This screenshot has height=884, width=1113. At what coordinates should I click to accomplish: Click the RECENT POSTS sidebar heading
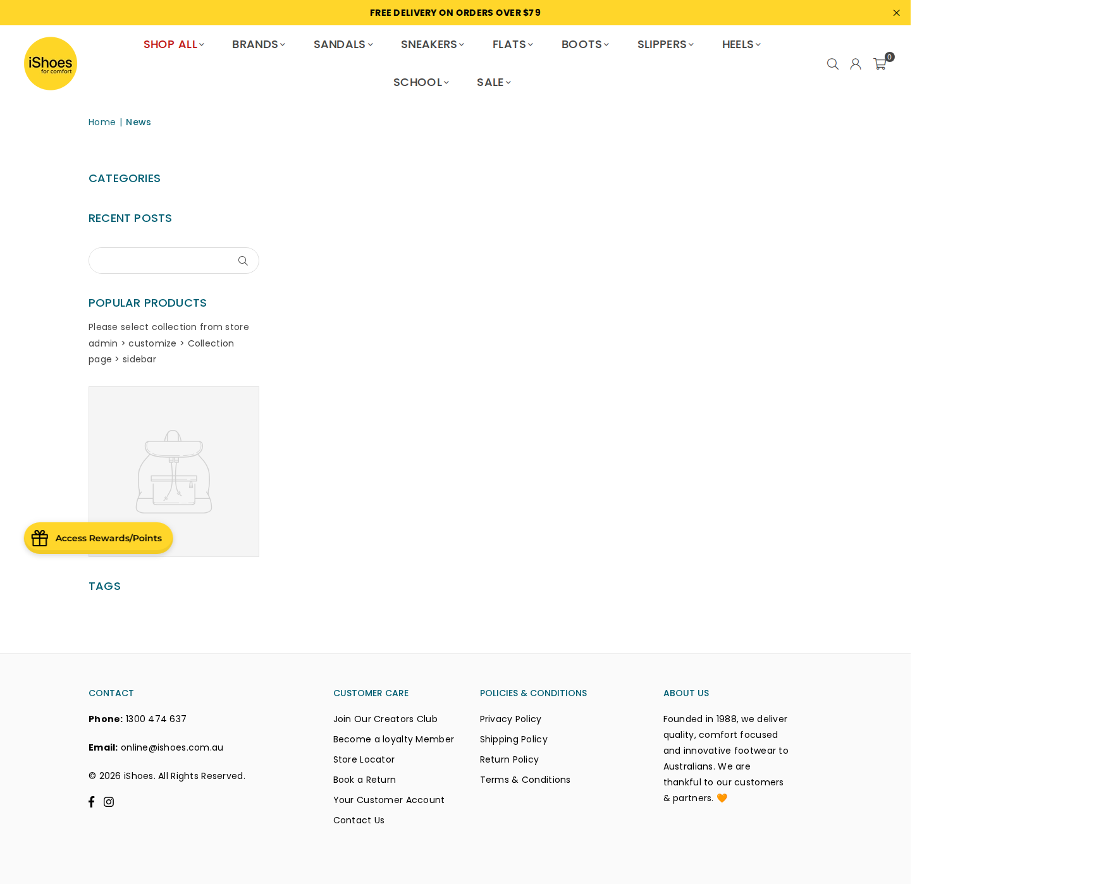[x=130, y=218]
